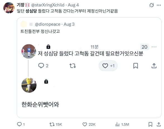The height and width of the screenshot is (129, 164).
Task: Bookmark the main tweet at bottom right
Action: 150,125
